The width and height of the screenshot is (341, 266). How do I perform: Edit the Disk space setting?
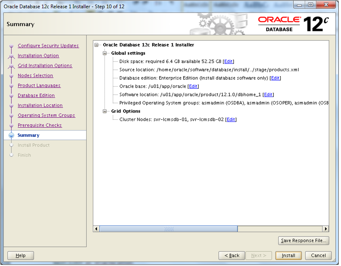click(x=228, y=62)
